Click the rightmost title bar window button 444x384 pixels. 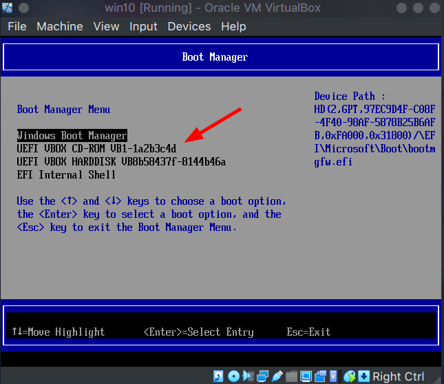point(434,8)
